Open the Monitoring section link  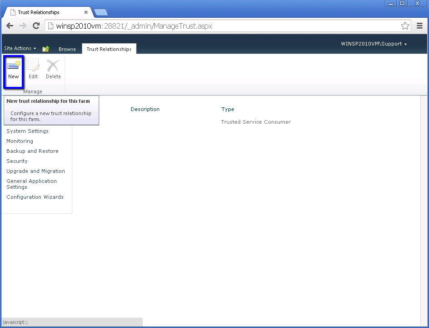coord(20,141)
